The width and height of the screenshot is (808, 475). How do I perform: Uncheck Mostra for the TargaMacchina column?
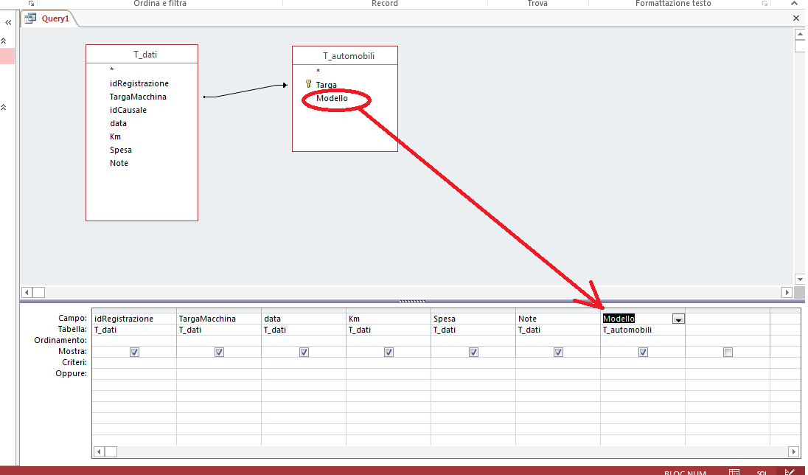coord(219,353)
